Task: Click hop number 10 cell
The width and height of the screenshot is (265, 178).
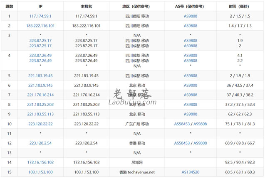Action: pos(9,124)
